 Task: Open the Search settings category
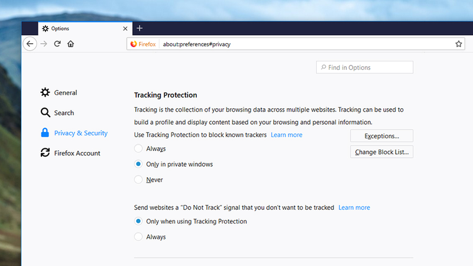point(57,113)
